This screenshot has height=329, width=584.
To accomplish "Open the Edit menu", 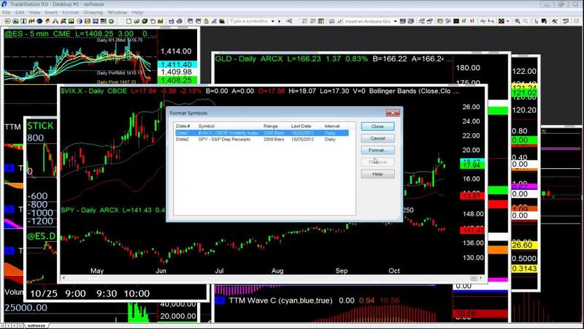I will point(20,12).
